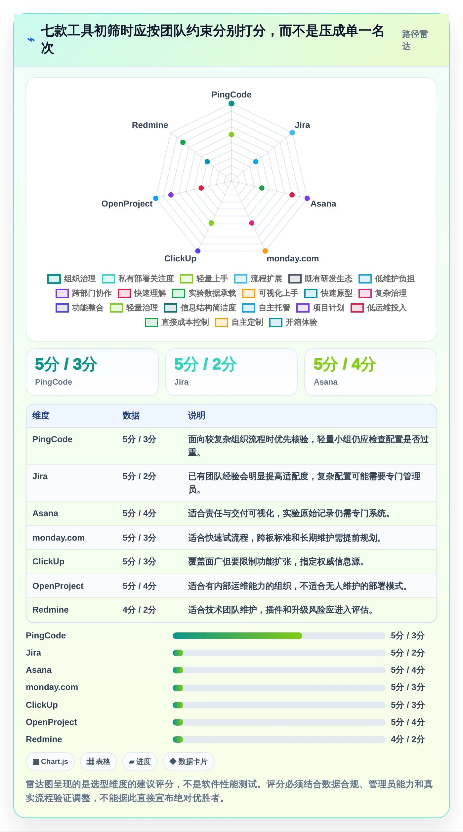Click the lightning bolt icon beside title
This screenshot has height=832, width=463.
coord(31,40)
